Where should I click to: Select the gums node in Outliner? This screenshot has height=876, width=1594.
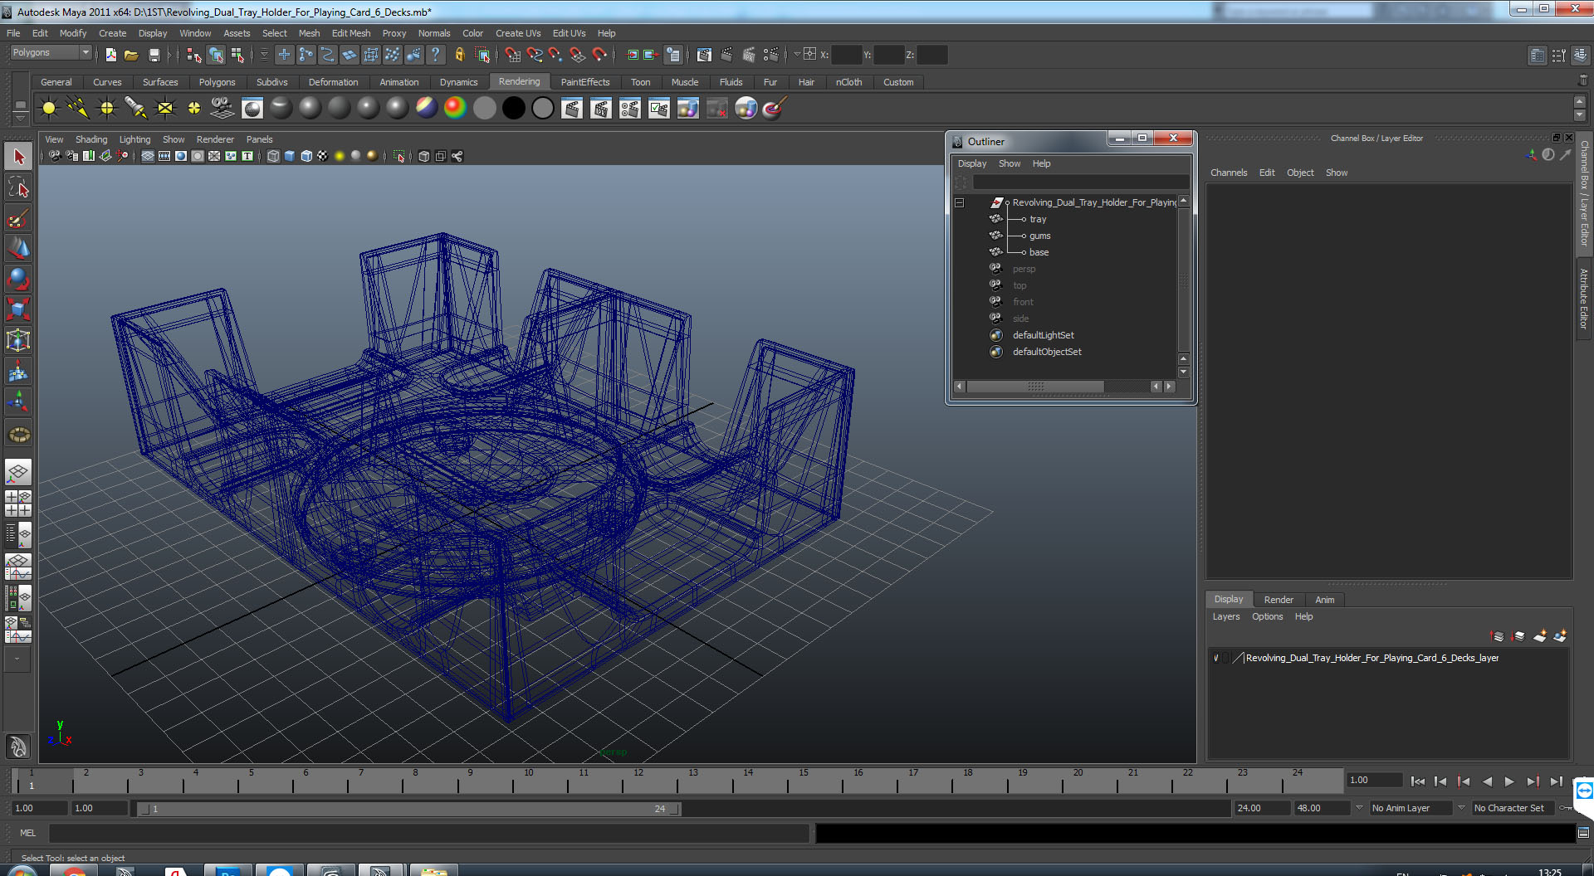coord(1039,236)
